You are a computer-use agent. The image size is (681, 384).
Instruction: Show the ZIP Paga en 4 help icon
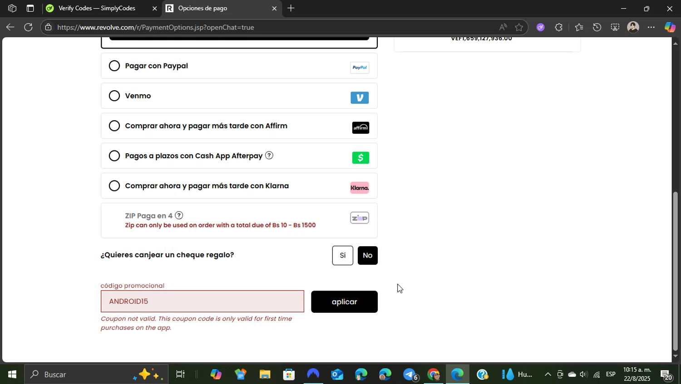(179, 215)
